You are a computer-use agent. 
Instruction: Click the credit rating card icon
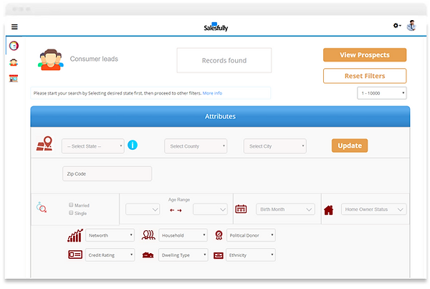point(75,255)
